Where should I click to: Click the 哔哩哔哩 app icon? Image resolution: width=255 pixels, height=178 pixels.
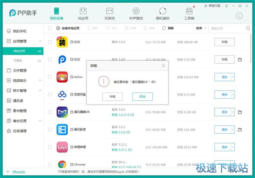click(x=62, y=147)
